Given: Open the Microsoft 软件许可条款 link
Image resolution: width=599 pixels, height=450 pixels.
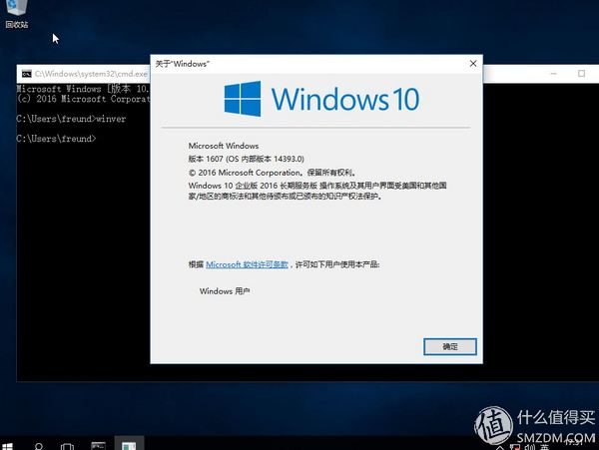Looking at the screenshot, I should coord(247,264).
